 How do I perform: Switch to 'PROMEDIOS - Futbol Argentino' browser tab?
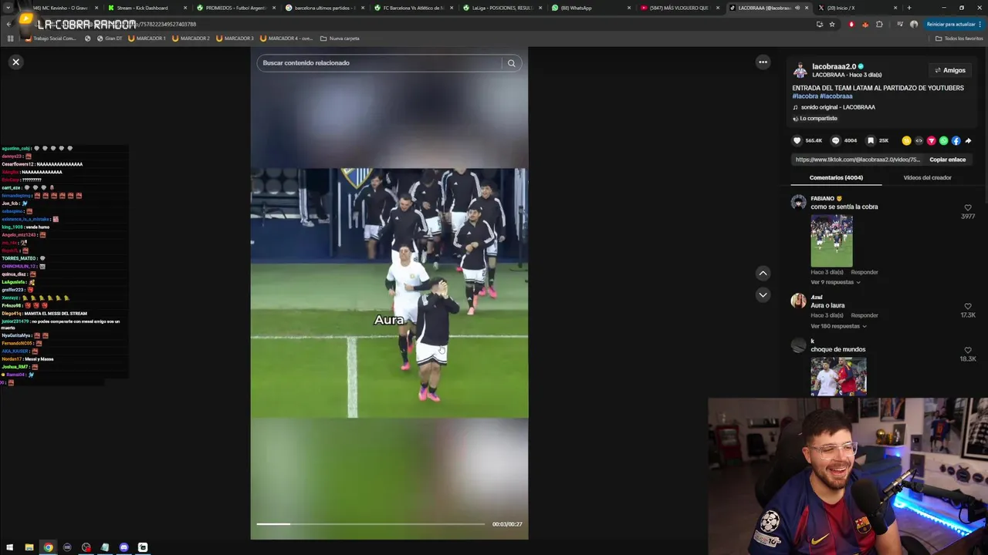(x=235, y=8)
